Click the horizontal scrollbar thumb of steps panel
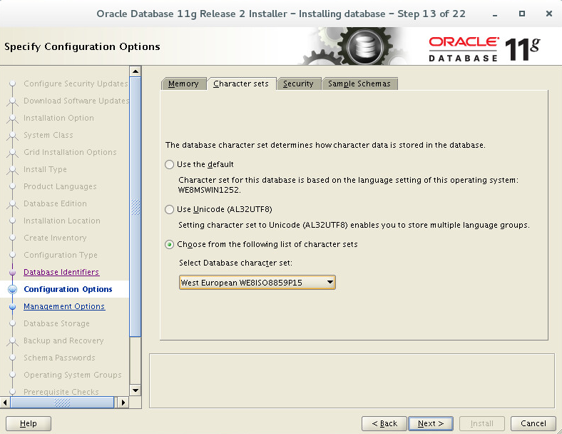Screen dimensions: 562x434 tap(62, 403)
